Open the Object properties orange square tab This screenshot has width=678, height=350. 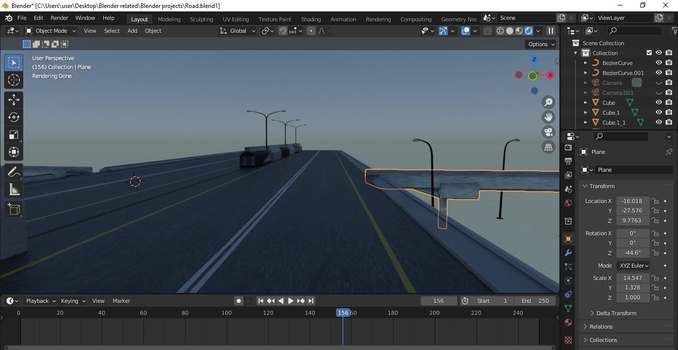click(x=568, y=239)
